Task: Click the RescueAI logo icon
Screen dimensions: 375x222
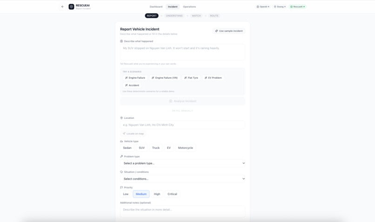Action: [71, 7]
